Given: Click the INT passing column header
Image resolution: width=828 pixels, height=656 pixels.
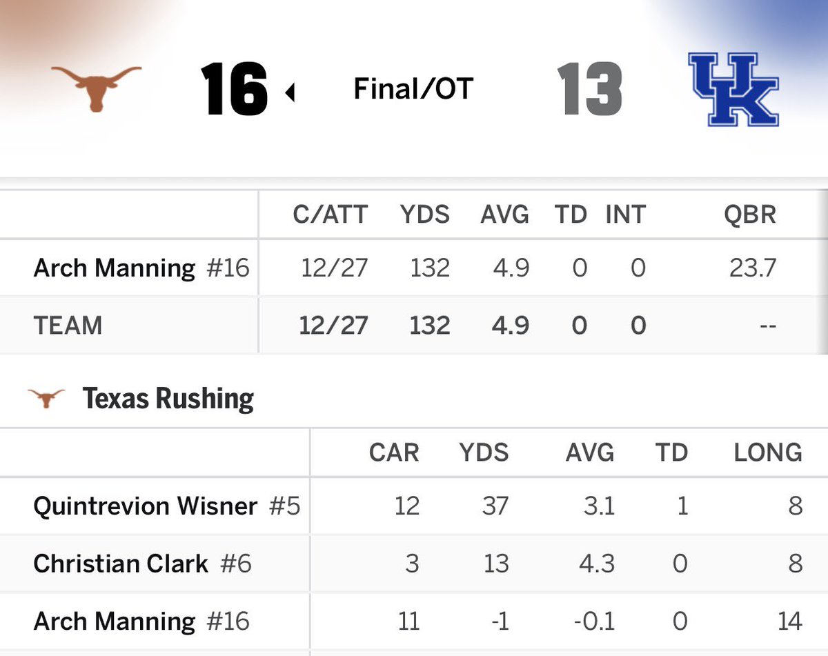Looking at the screenshot, I should click(626, 215).
